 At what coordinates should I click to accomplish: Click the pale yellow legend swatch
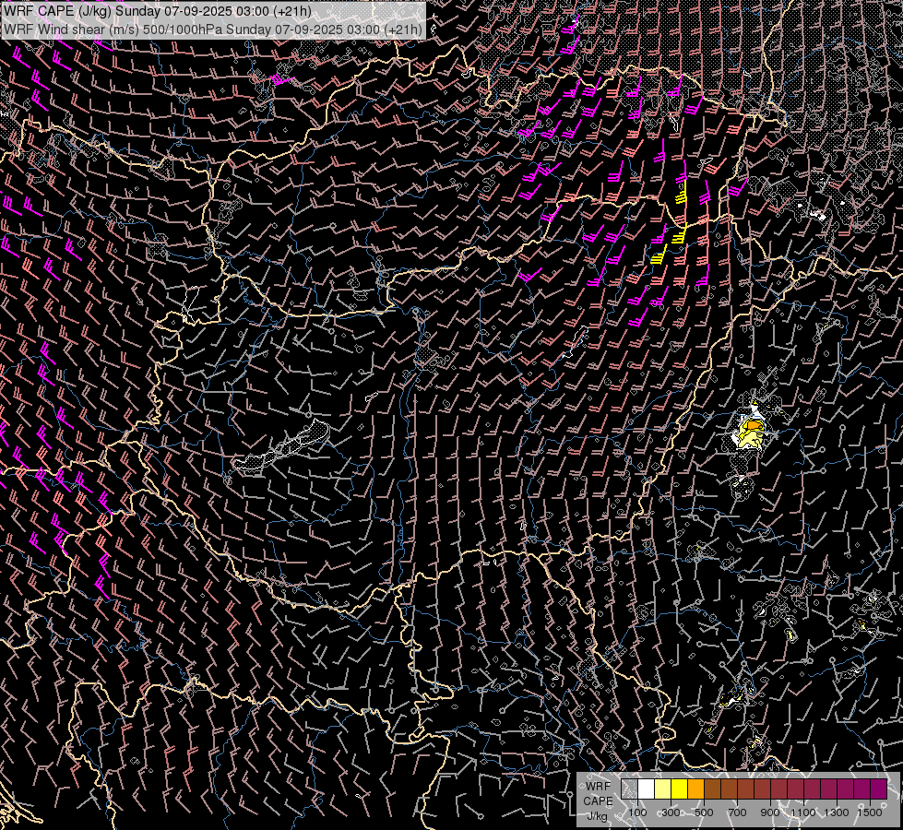[663, 789]
